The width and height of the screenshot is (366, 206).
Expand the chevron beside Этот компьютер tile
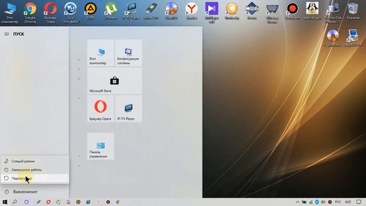pos(79,60)
